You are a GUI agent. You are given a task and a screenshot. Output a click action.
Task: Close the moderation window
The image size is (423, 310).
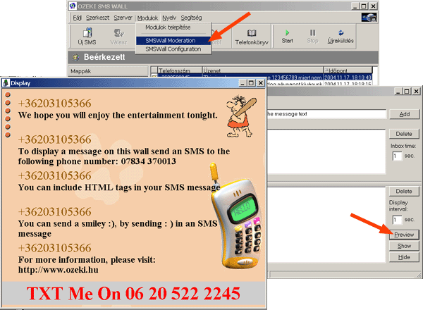(416, 92)
